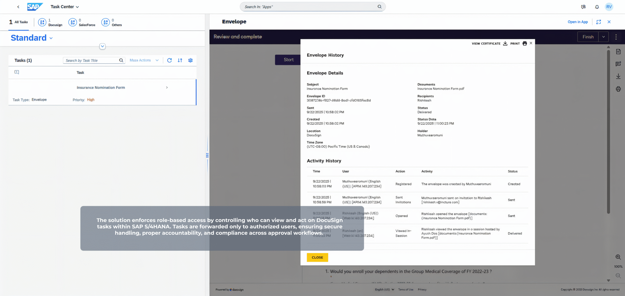Open the envelope via Open in App link
This screenshot has width=625, height=296.
click(578, 22)
